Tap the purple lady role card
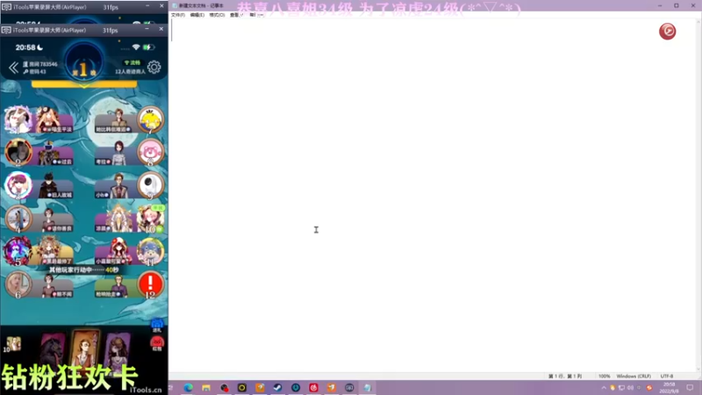702x395 pixels. [118, 350]
